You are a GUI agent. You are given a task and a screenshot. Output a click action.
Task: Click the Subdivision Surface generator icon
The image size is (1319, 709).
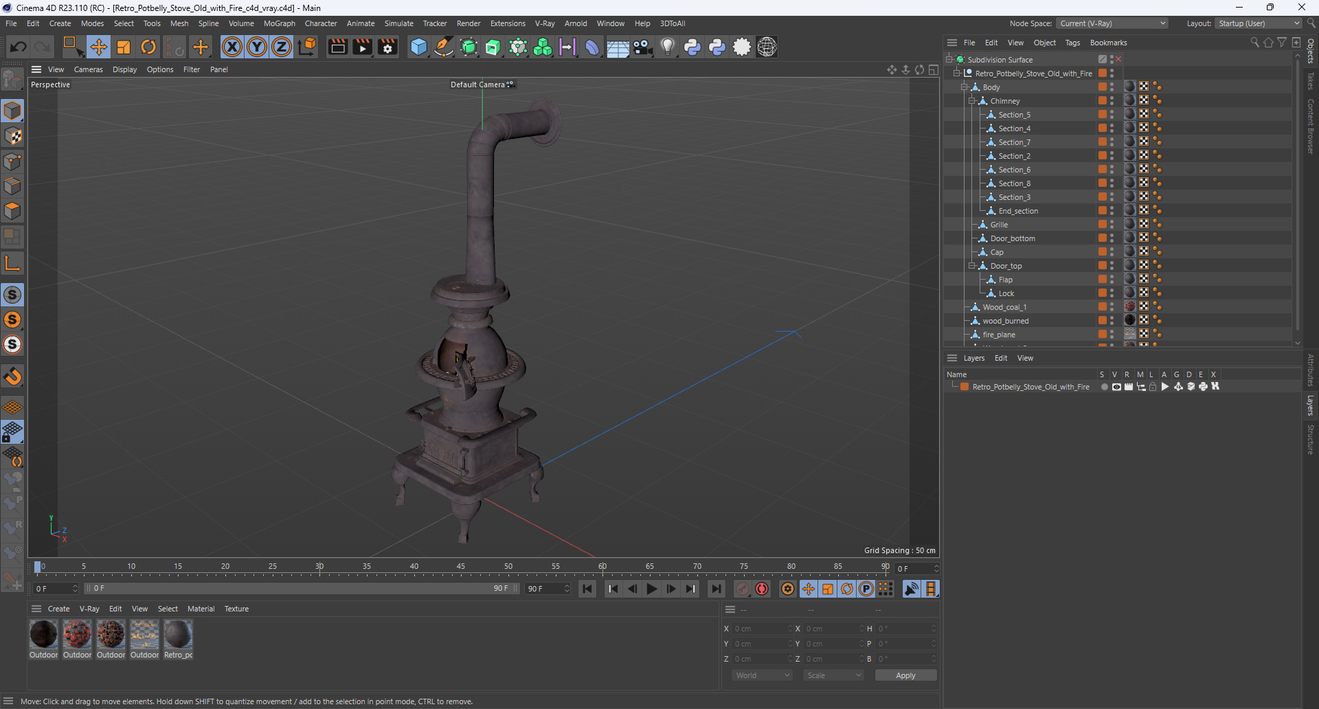469,47
